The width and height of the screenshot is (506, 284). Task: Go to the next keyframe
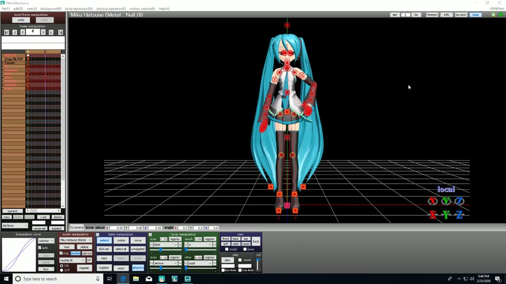51,32
